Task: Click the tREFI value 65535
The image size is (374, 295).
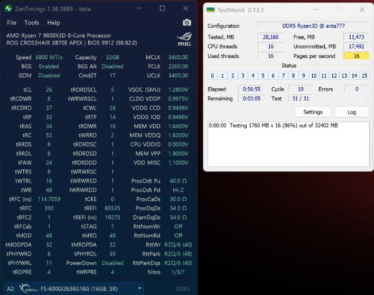Action: point(113,208)
